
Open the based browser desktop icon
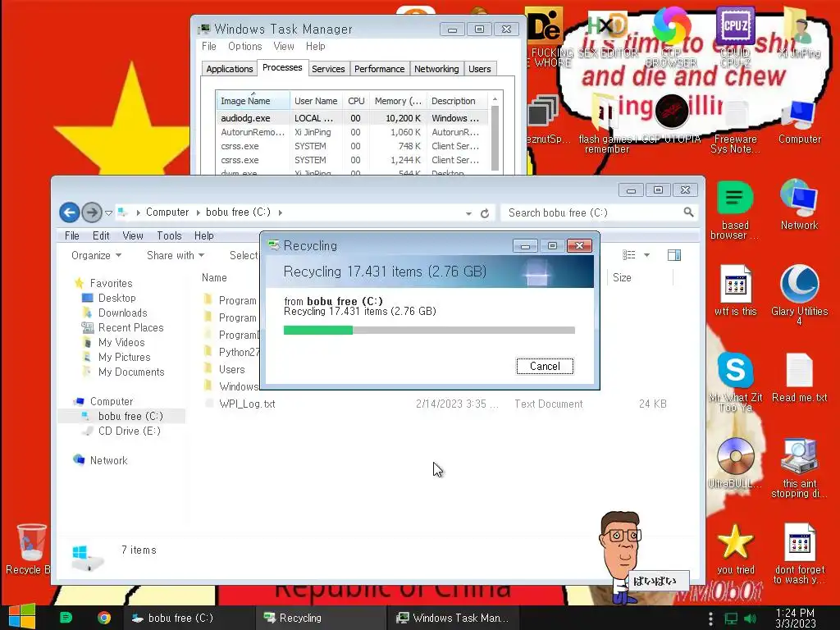click(x=734, y=211)
